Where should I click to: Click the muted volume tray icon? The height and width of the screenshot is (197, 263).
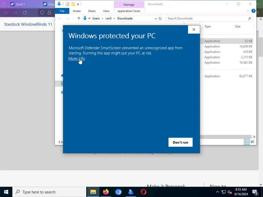click(230, 192)
